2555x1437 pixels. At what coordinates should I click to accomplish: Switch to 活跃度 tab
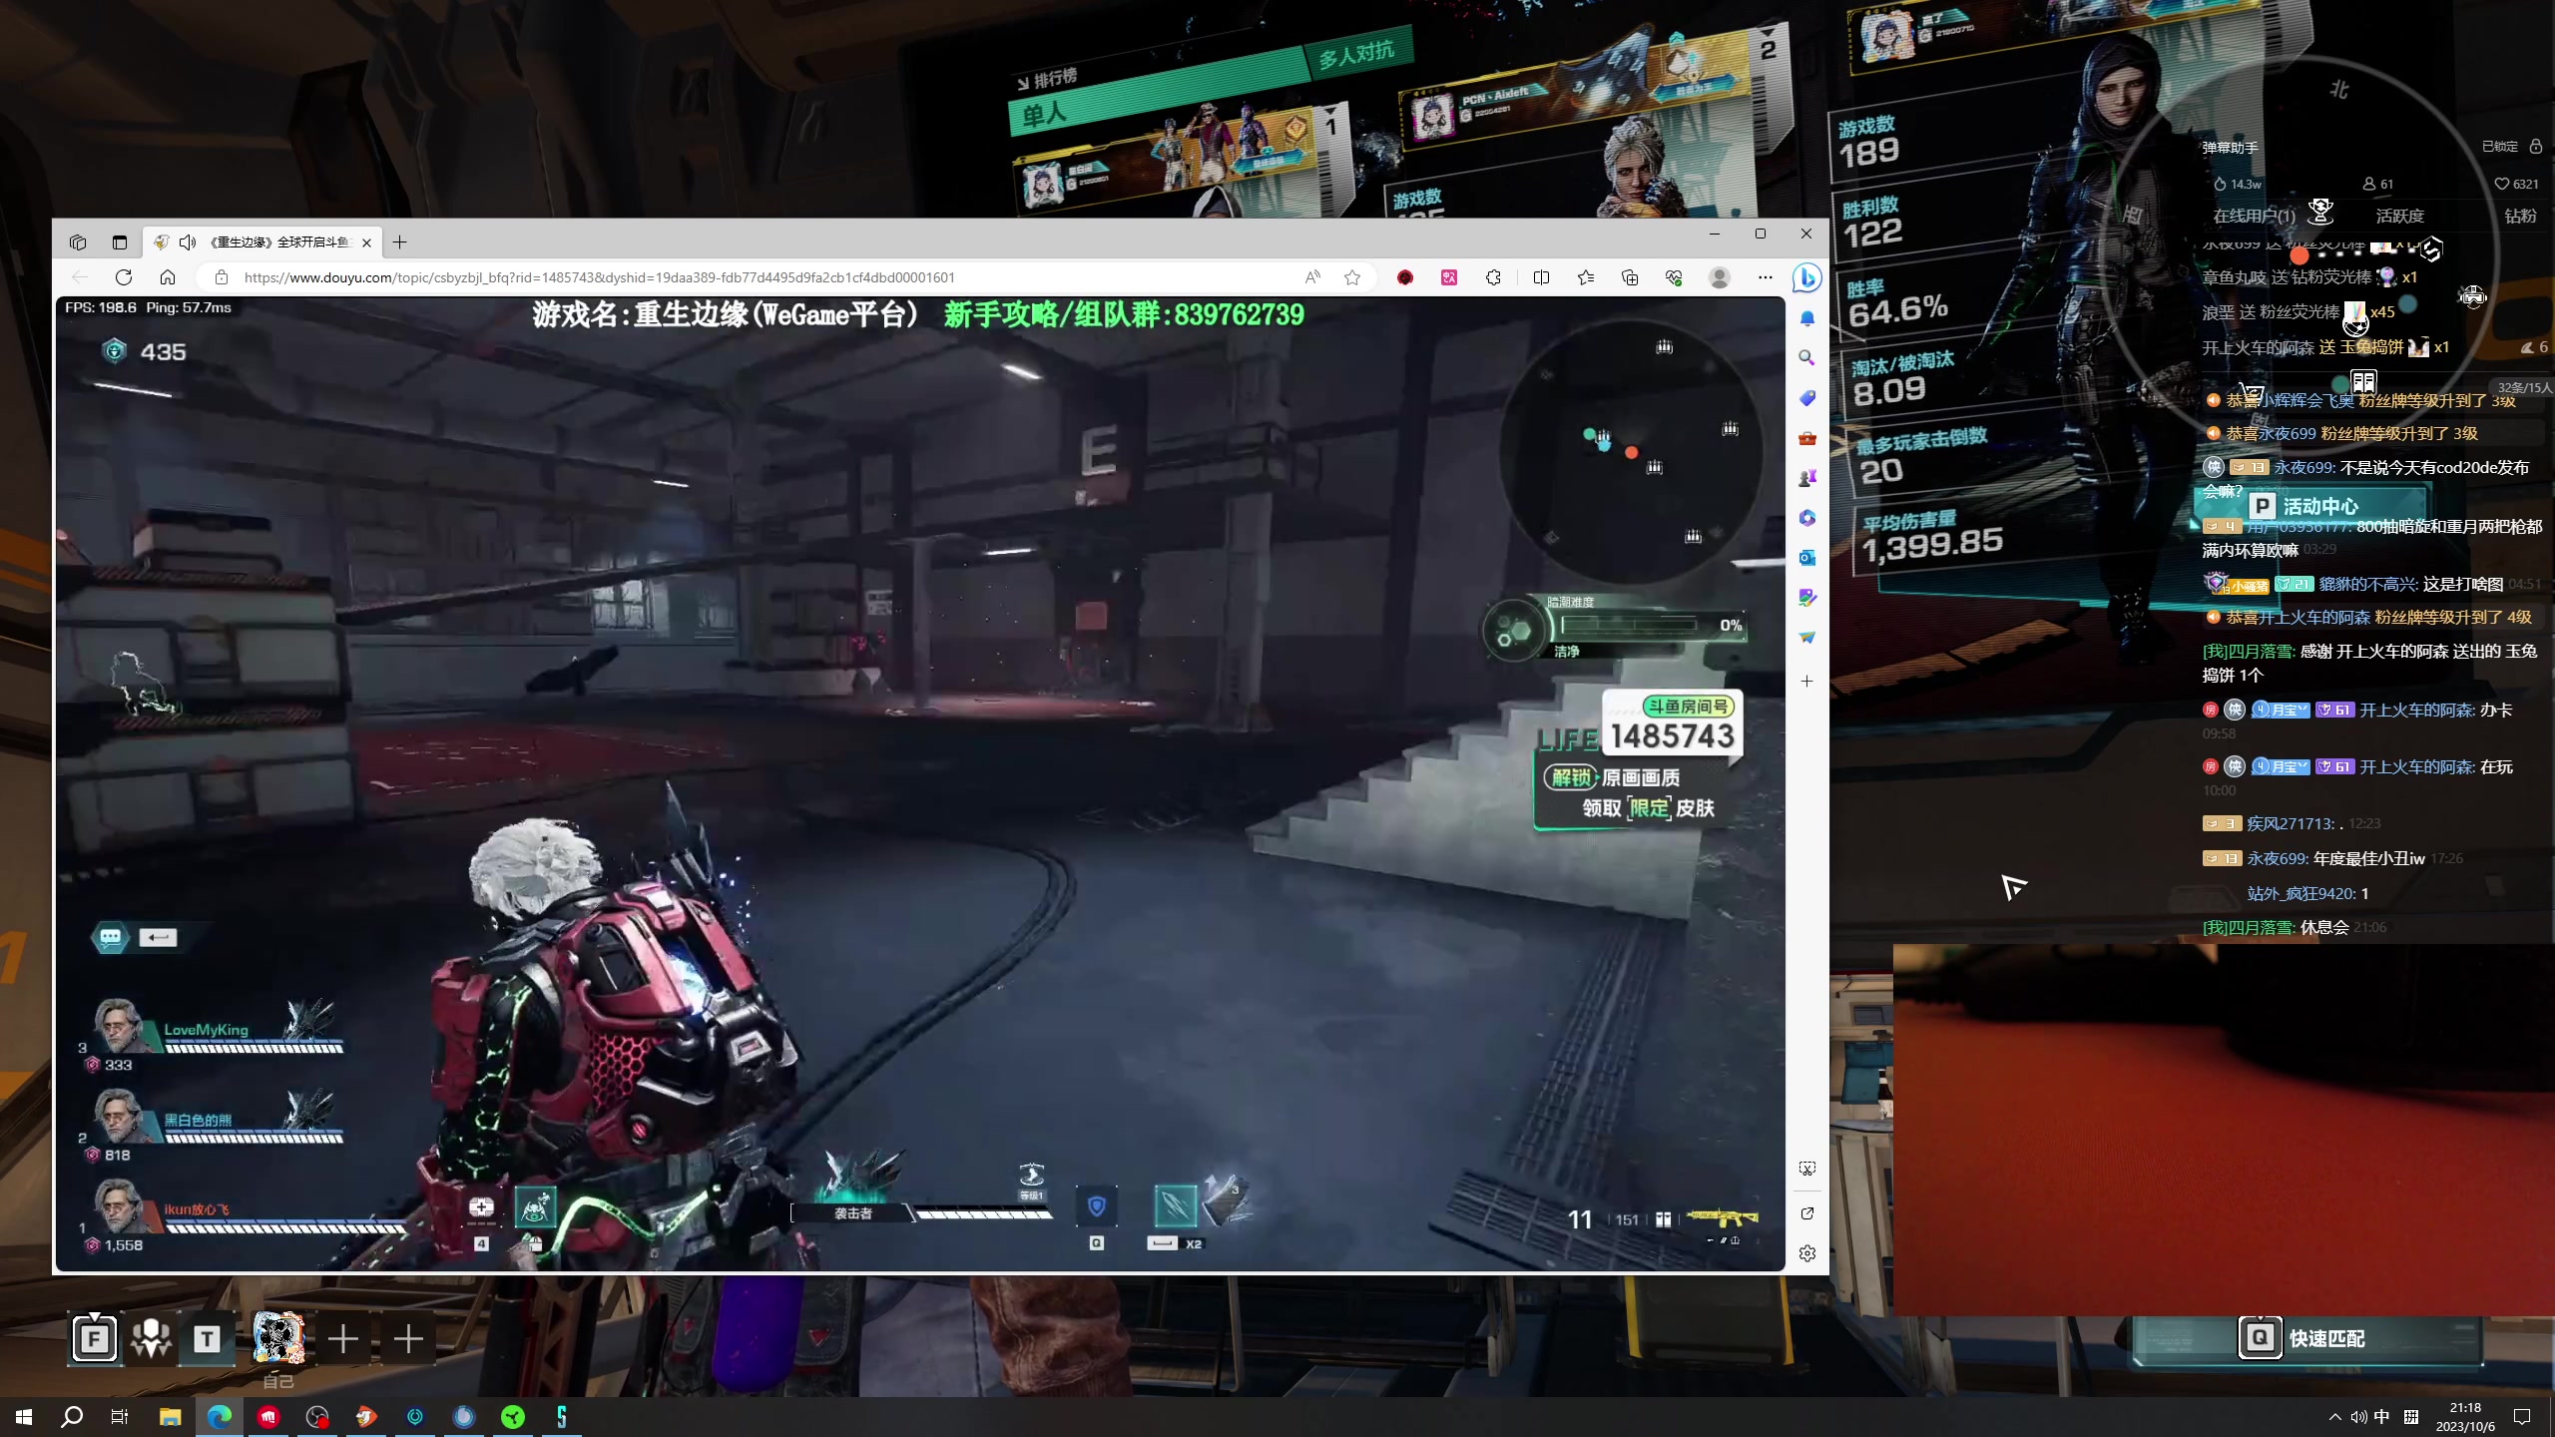point(2399,216)
